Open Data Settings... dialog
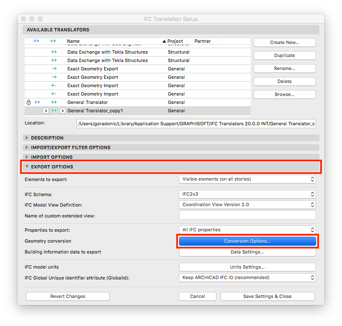This screenshot has width=342, height=326. (247, 252)
